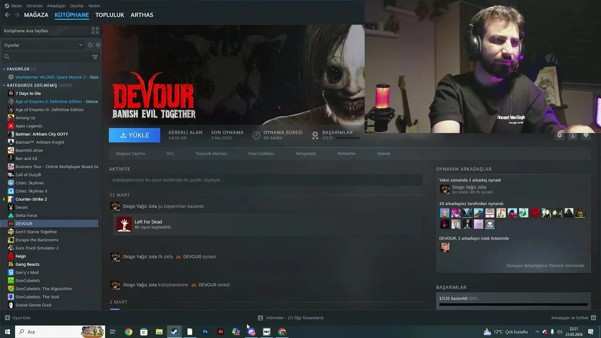The image size is (601, 338).
Task: Open Left For Dead achievement icon
Action: [124, 224]
